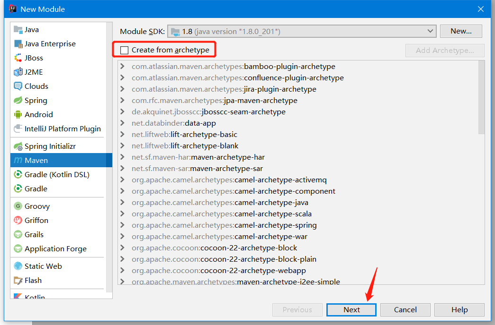Select Groovy module type label
Image resolution: width=495 pixels, height=325 pixels.
[37, 206]
